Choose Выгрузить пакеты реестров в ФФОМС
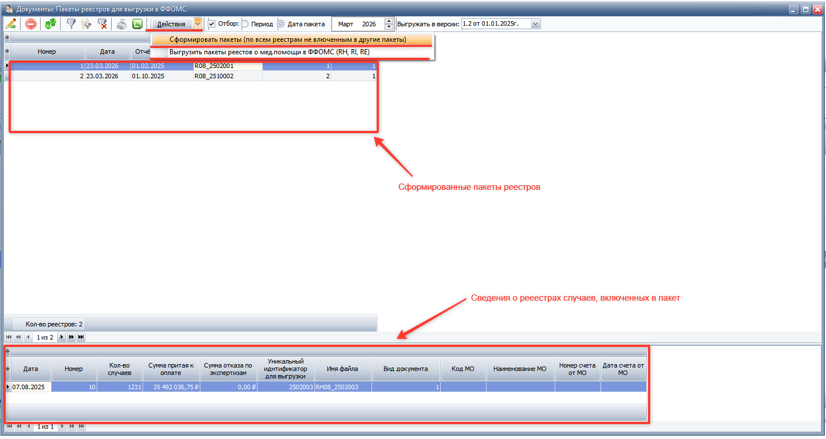The image size is (826, 439). (269, 52)
